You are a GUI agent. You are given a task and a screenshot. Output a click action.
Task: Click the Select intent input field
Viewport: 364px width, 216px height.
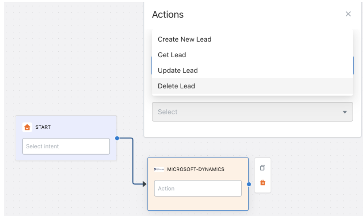pyautogui.click(x=66, y=146)
